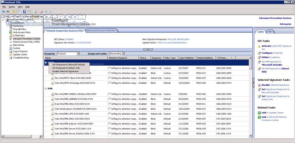
Task: Collapse the NIS details pane with the center handle
Action: (x=148, y=49)
